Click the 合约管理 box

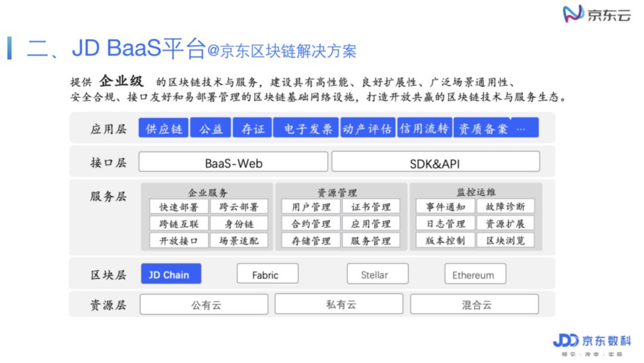tap(311, 224)
